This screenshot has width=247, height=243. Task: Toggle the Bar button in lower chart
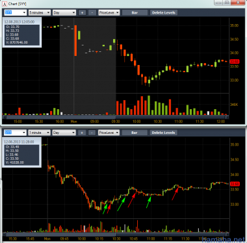click(x=135, y=133)
